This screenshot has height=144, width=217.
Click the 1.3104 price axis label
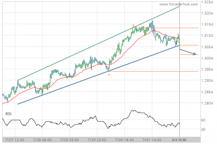[207, 35]
